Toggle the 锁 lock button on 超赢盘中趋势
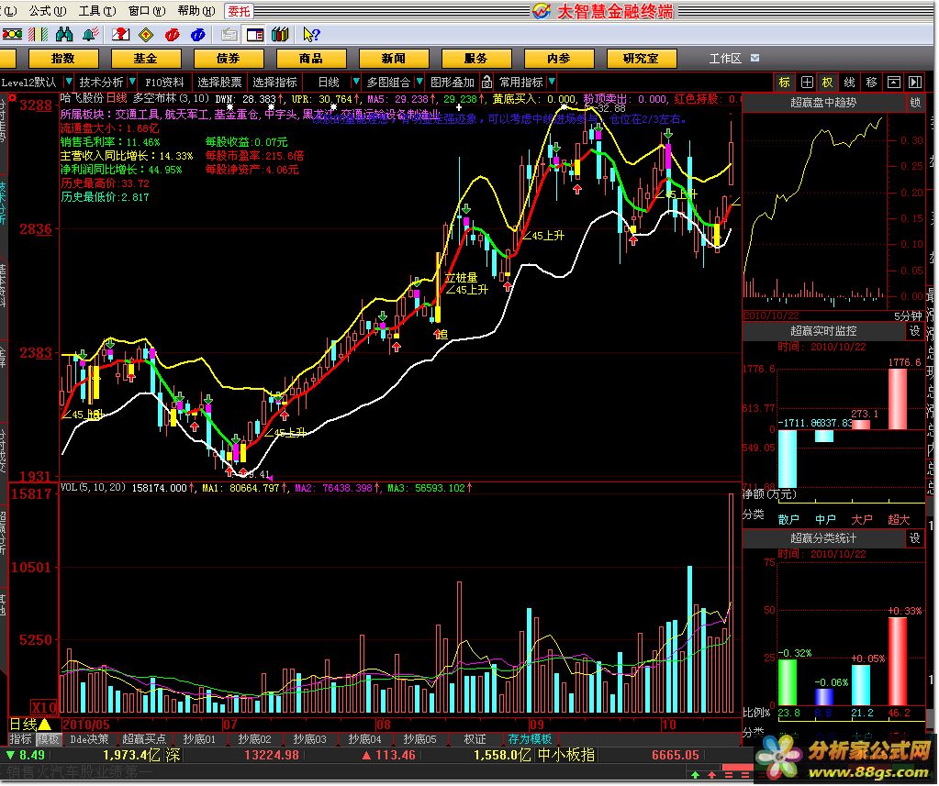Image resolution: width=939 pixels, height=786 pixels. 915,103
